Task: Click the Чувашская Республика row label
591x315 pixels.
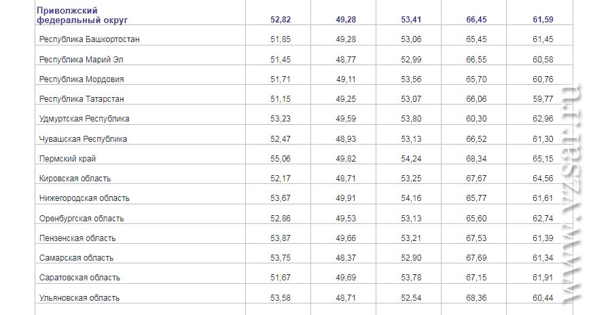Action: pos(83,138)
